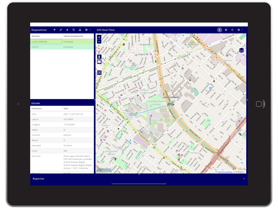Image resolution: width=278 pixels, height=208 pixels.
Task: Sort devices by Nombre column
Action: pos(46,36)
